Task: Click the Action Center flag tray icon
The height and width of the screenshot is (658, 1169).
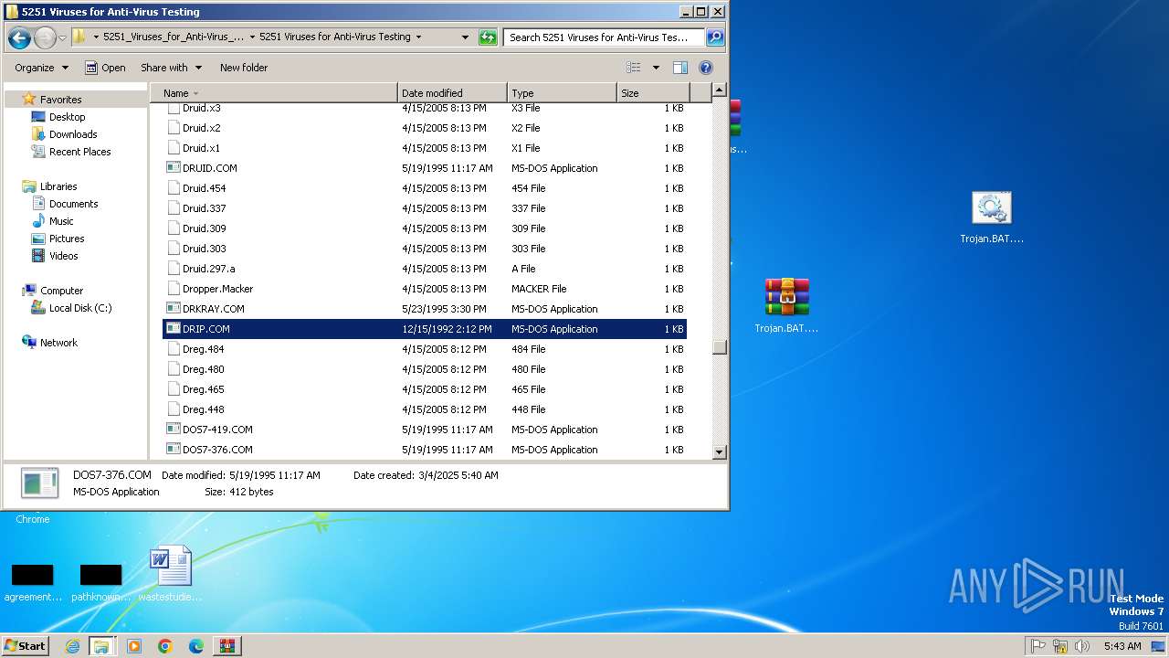Action: click(x=1037, y=646)
